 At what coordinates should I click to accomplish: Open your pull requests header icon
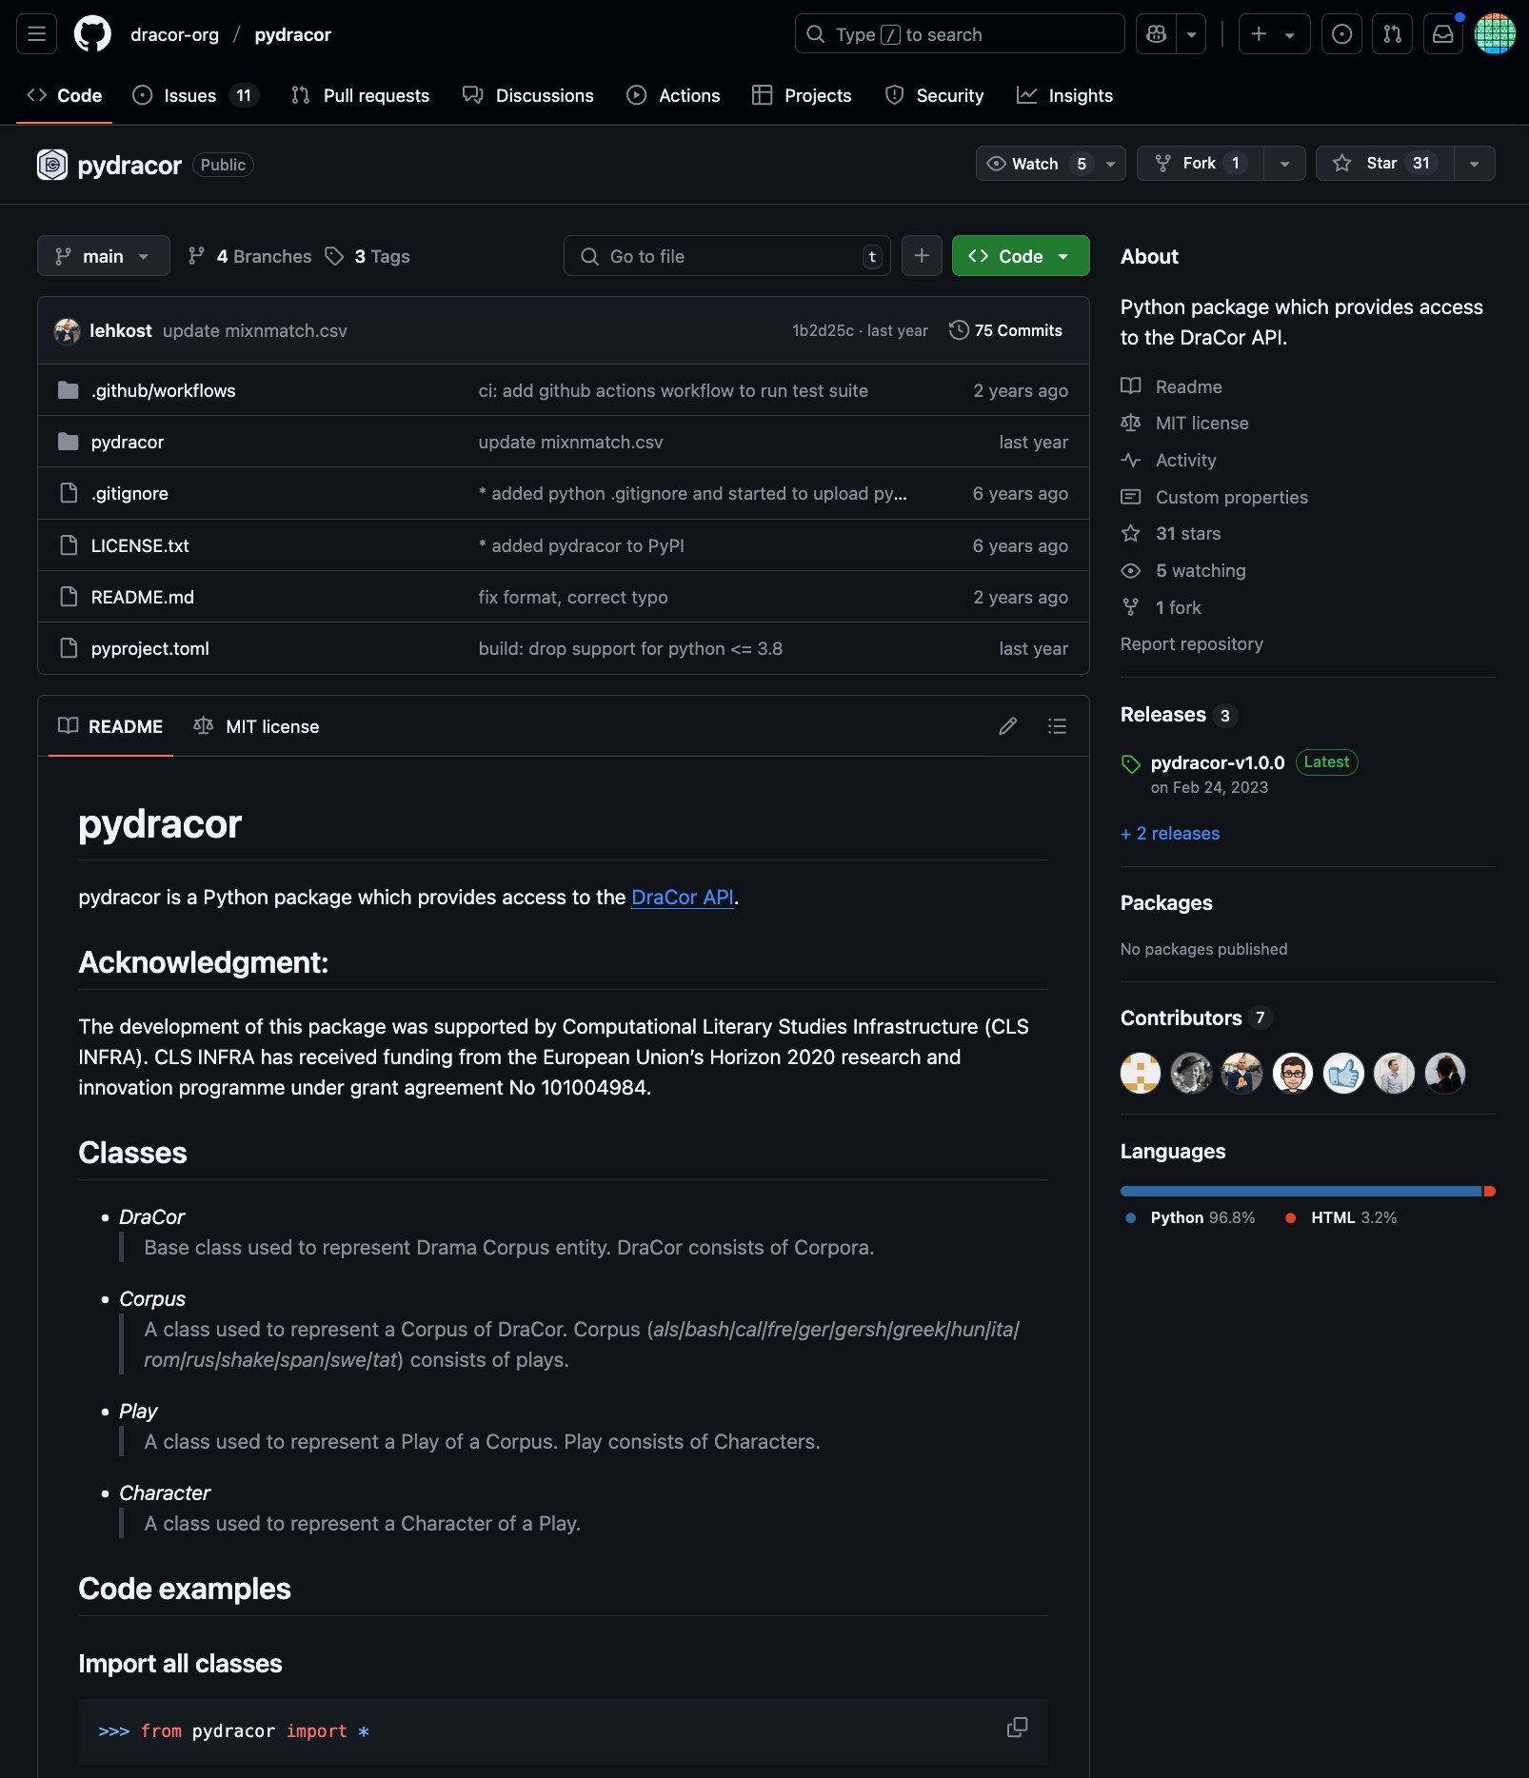tap(1392, 34)
